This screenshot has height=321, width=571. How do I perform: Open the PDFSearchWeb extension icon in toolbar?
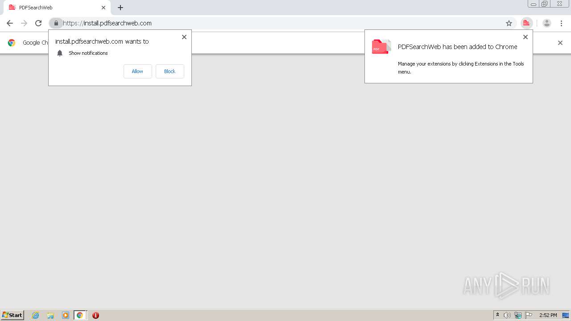tap(526, 23)
